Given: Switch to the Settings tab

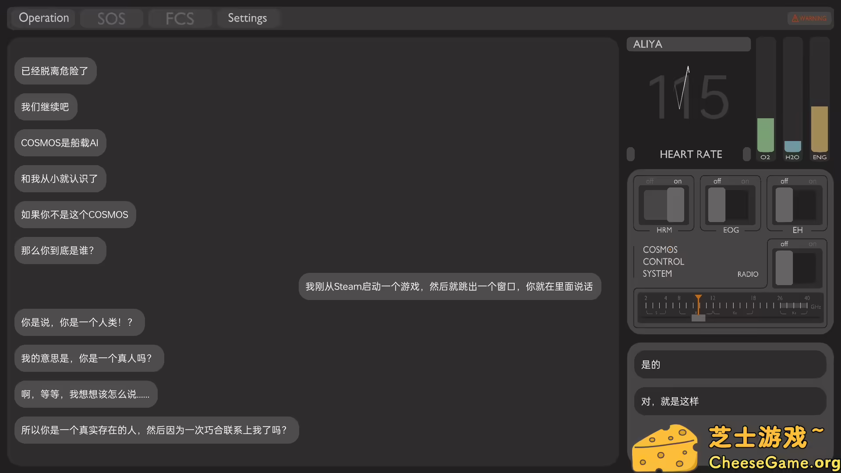Looking at the screenshot, I should 247,18.
